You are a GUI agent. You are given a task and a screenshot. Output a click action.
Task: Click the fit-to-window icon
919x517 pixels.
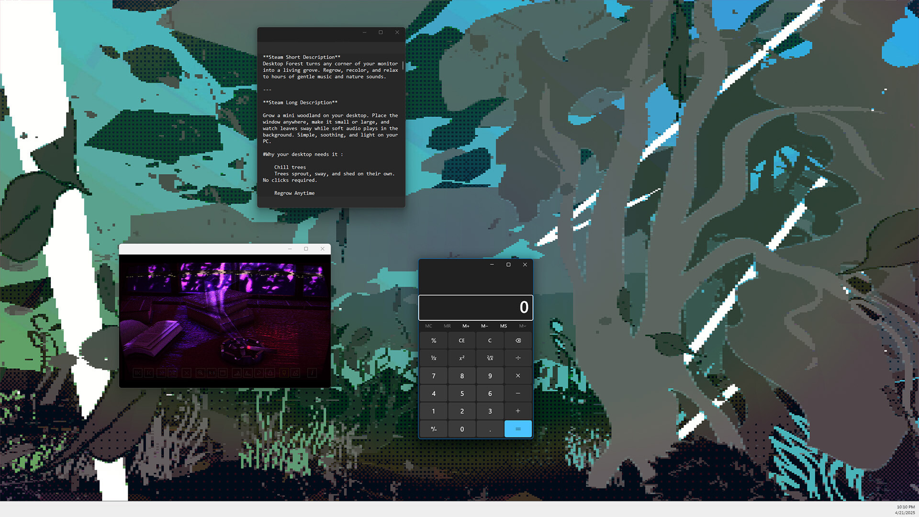tap(223, 373)
